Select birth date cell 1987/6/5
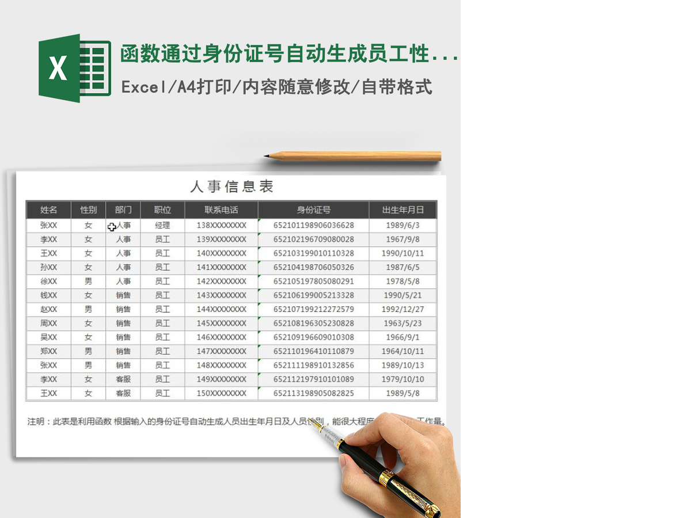 [x=403, y=268]
